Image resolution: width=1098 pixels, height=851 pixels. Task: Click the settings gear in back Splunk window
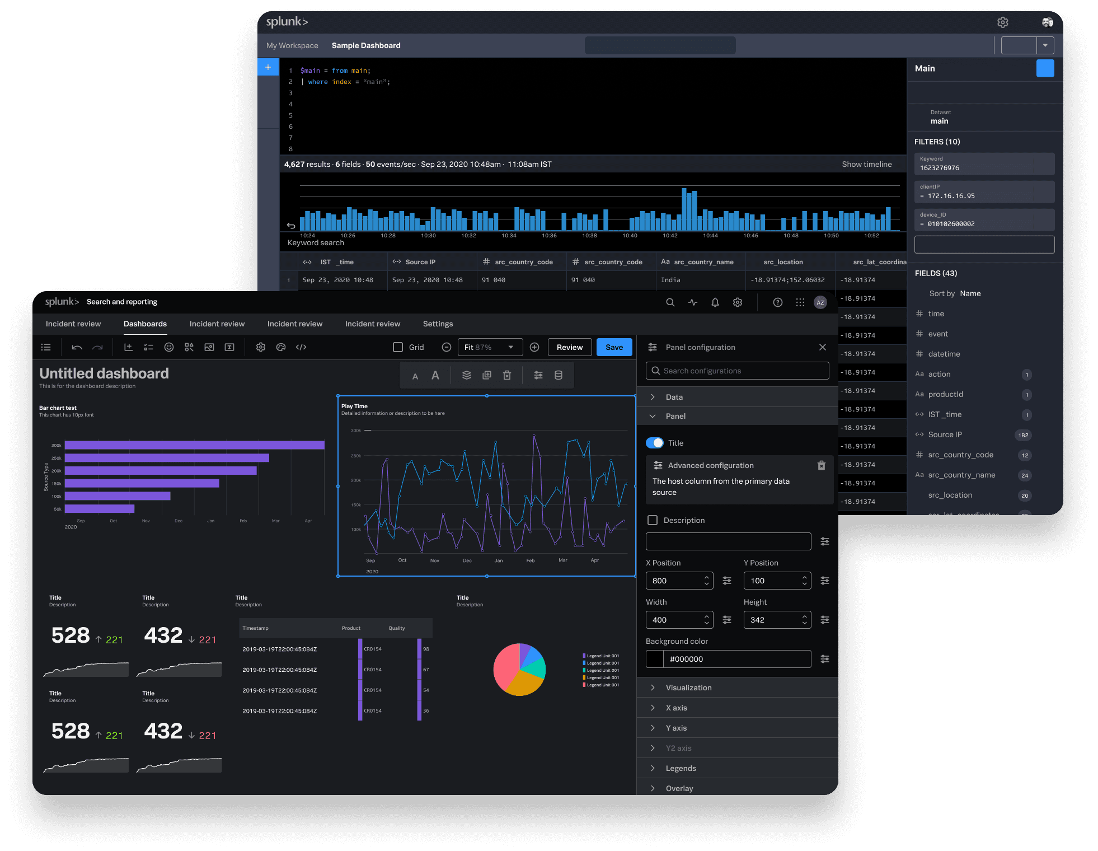tap(1003, 22)
